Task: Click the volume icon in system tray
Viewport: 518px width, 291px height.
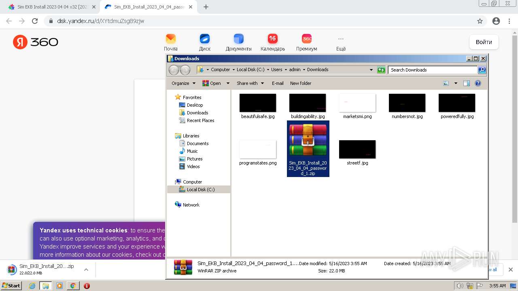Action: coord(460,286)
